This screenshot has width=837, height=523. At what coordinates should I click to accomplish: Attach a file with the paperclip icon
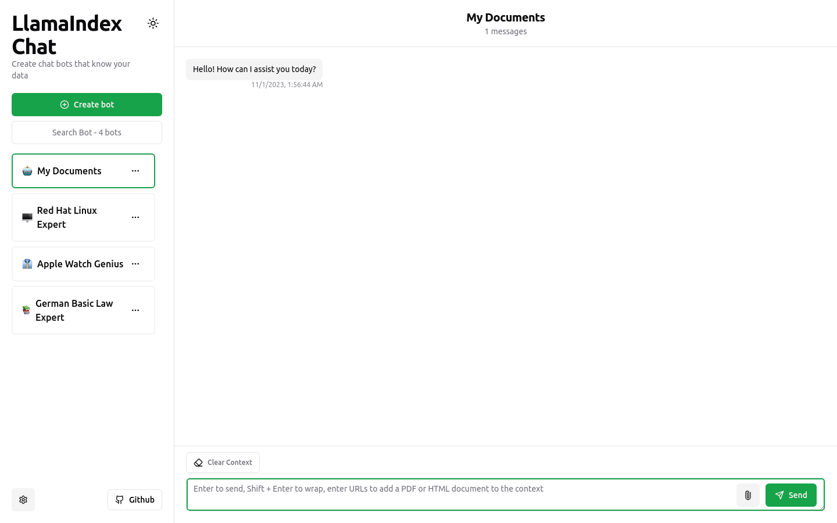coord(748,495)
